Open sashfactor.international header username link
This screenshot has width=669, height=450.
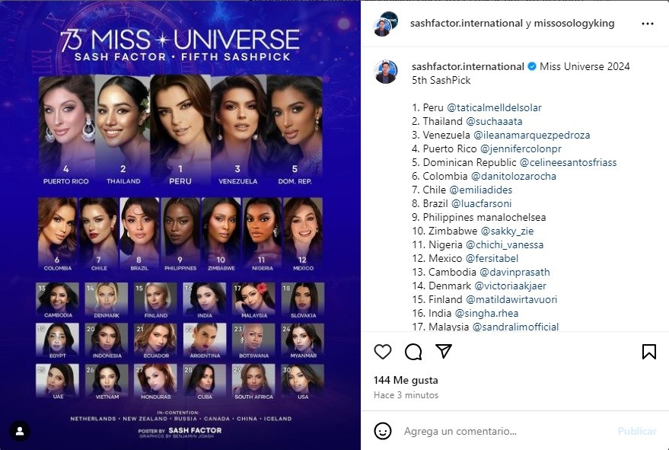coord(467,24)
